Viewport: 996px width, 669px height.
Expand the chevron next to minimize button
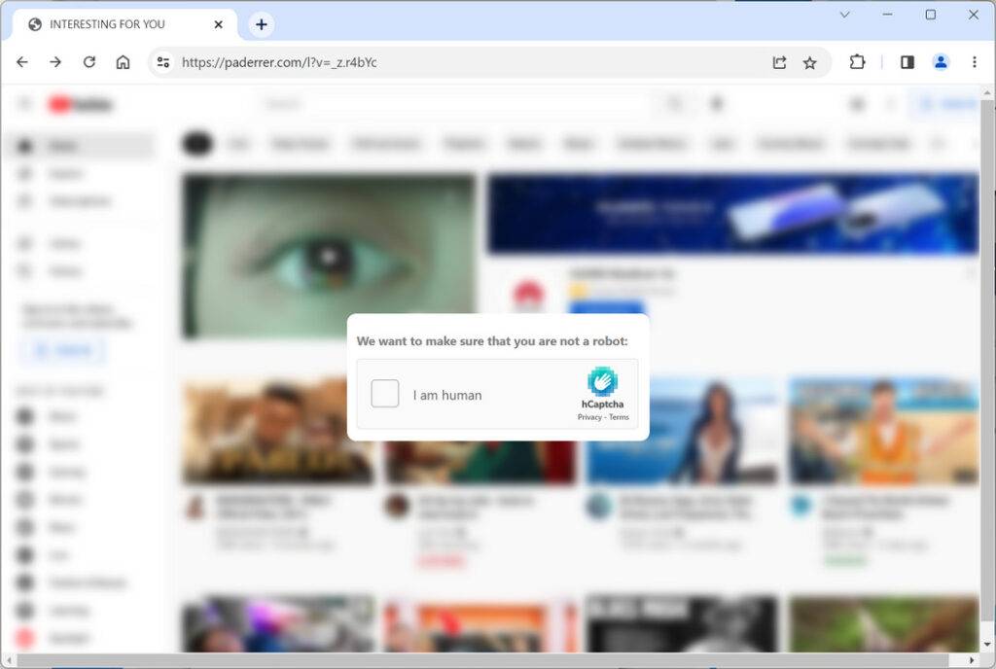coord(844,15)
